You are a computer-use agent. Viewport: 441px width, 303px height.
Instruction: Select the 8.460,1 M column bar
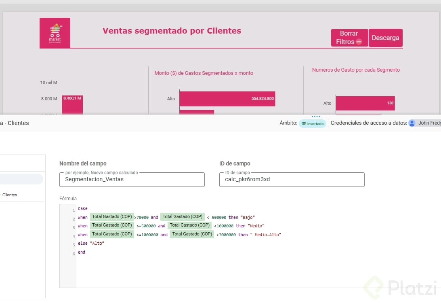[72, 105]
